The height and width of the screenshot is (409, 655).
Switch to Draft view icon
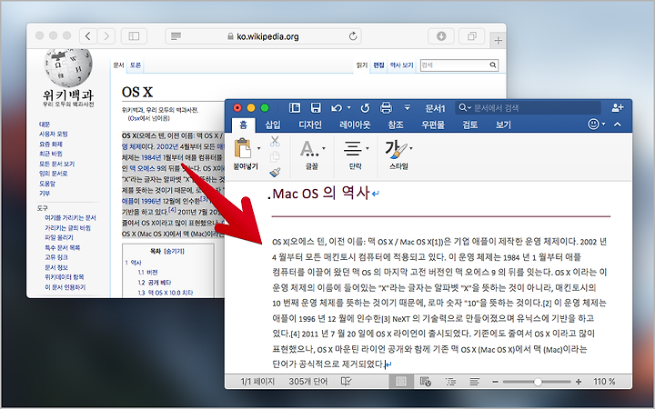474,382
